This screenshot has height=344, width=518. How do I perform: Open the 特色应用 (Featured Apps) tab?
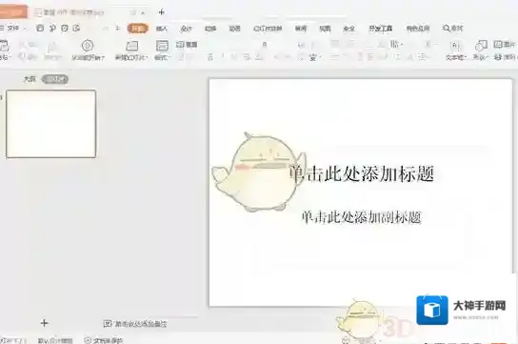tap(418, 29)
